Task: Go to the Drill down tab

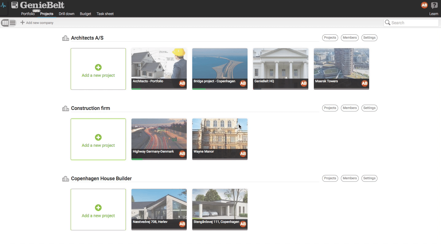Action: point(67,14)
